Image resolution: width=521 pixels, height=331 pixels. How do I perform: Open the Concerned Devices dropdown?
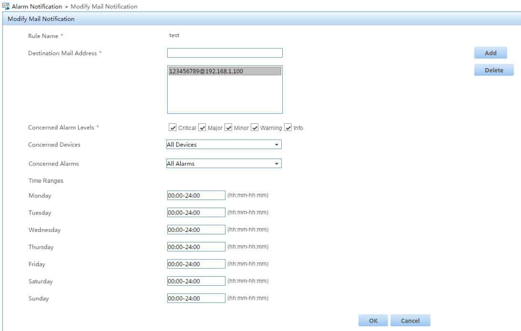coord(224,144)
